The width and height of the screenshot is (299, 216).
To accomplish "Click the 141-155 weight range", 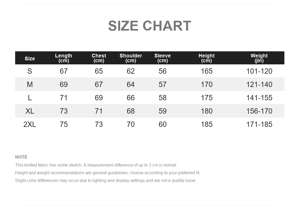I will 259,98.
